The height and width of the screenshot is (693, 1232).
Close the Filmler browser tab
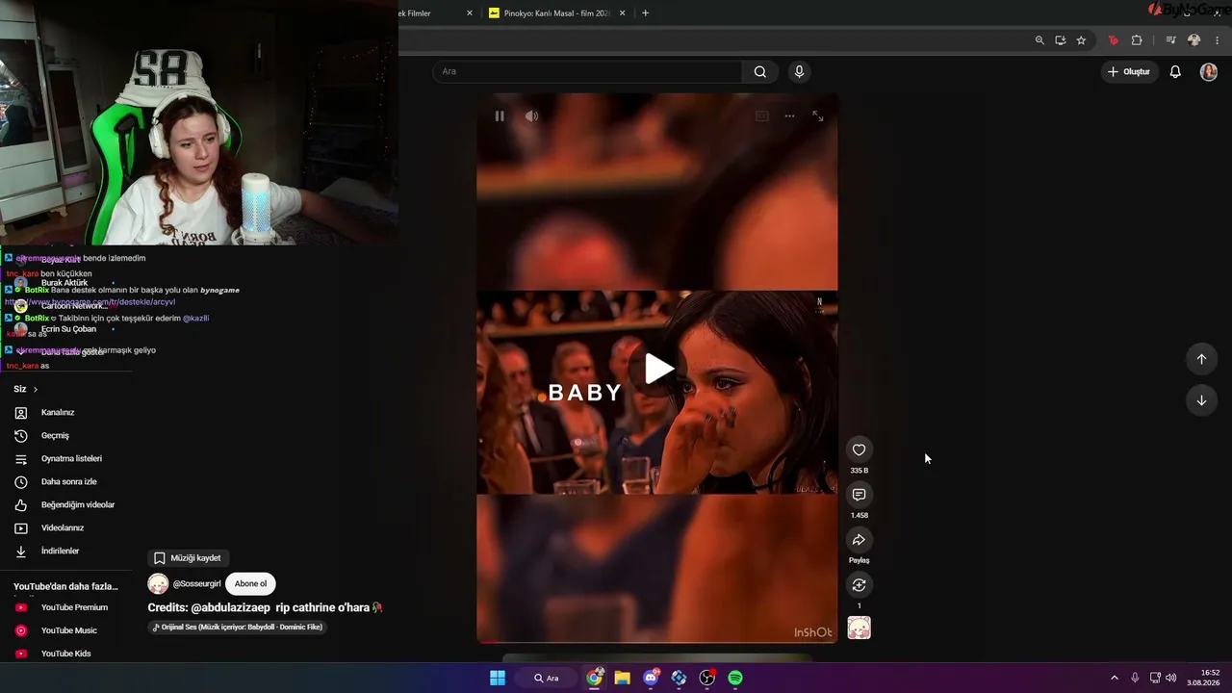pyautogui.click(x=470, y=13)
